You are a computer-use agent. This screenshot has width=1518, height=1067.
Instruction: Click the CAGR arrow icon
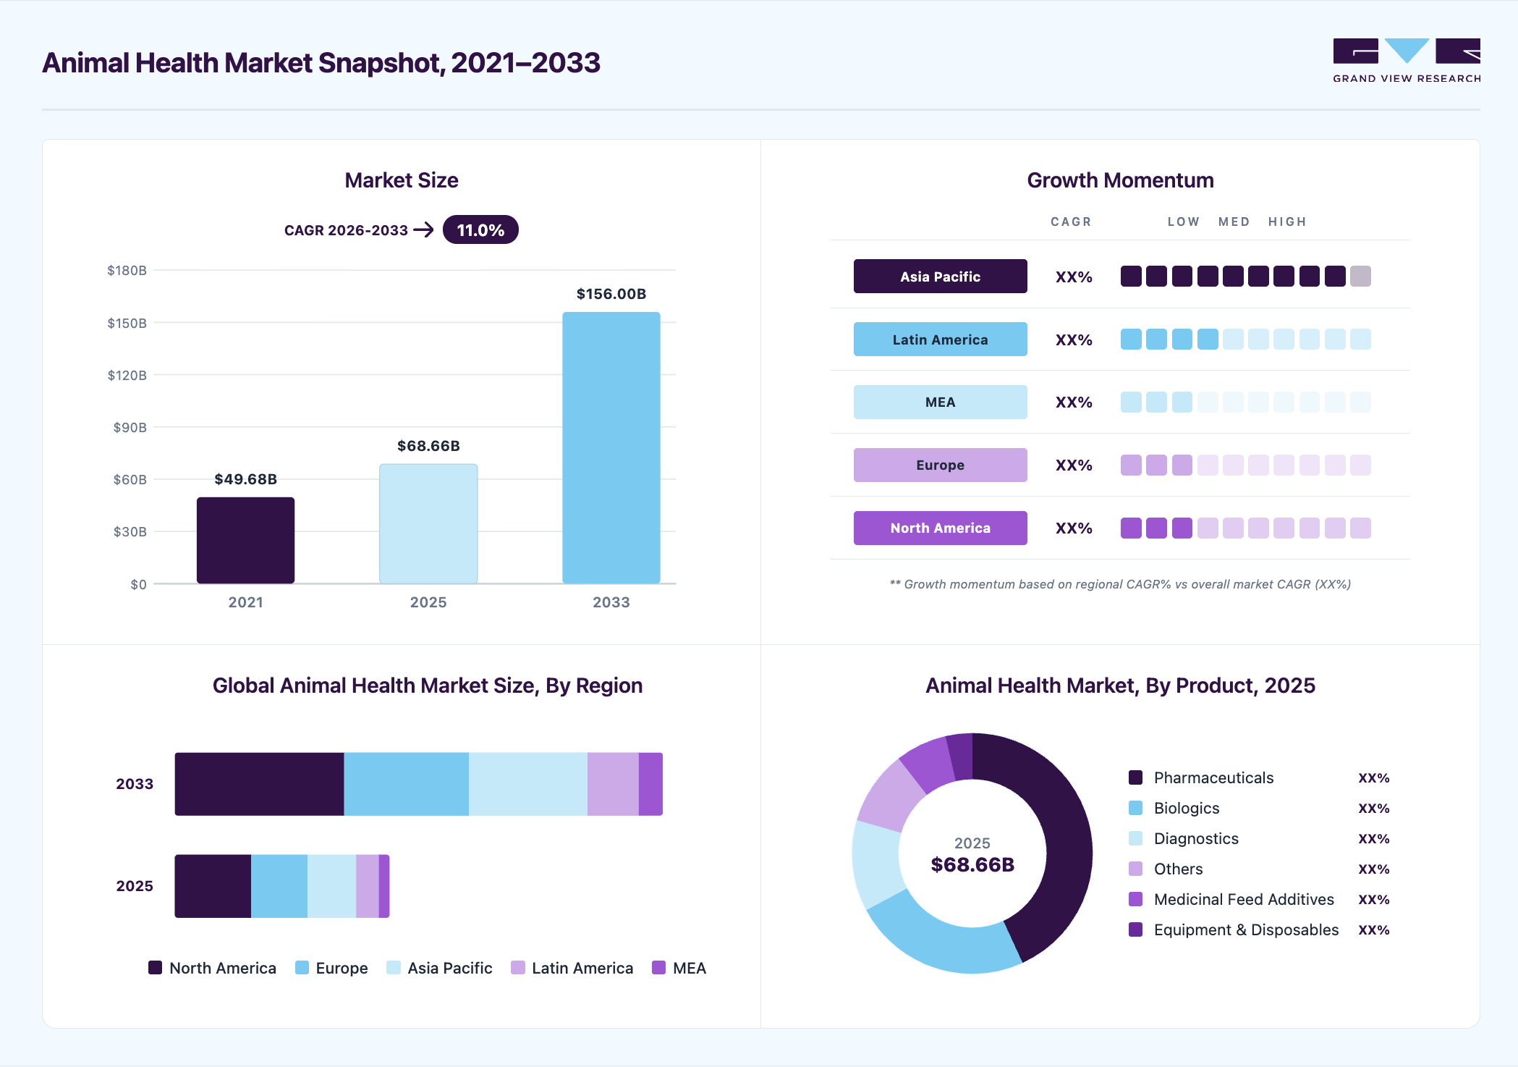pyautogui.click(x=423, y=230)
